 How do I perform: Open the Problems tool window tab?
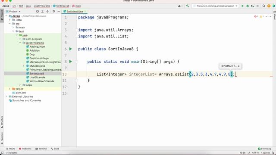pyautogui.click(x=25, y=149)
